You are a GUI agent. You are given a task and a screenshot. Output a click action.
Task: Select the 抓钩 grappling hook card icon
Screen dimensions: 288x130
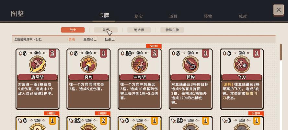pyautogui.click(x=191, y=64)
